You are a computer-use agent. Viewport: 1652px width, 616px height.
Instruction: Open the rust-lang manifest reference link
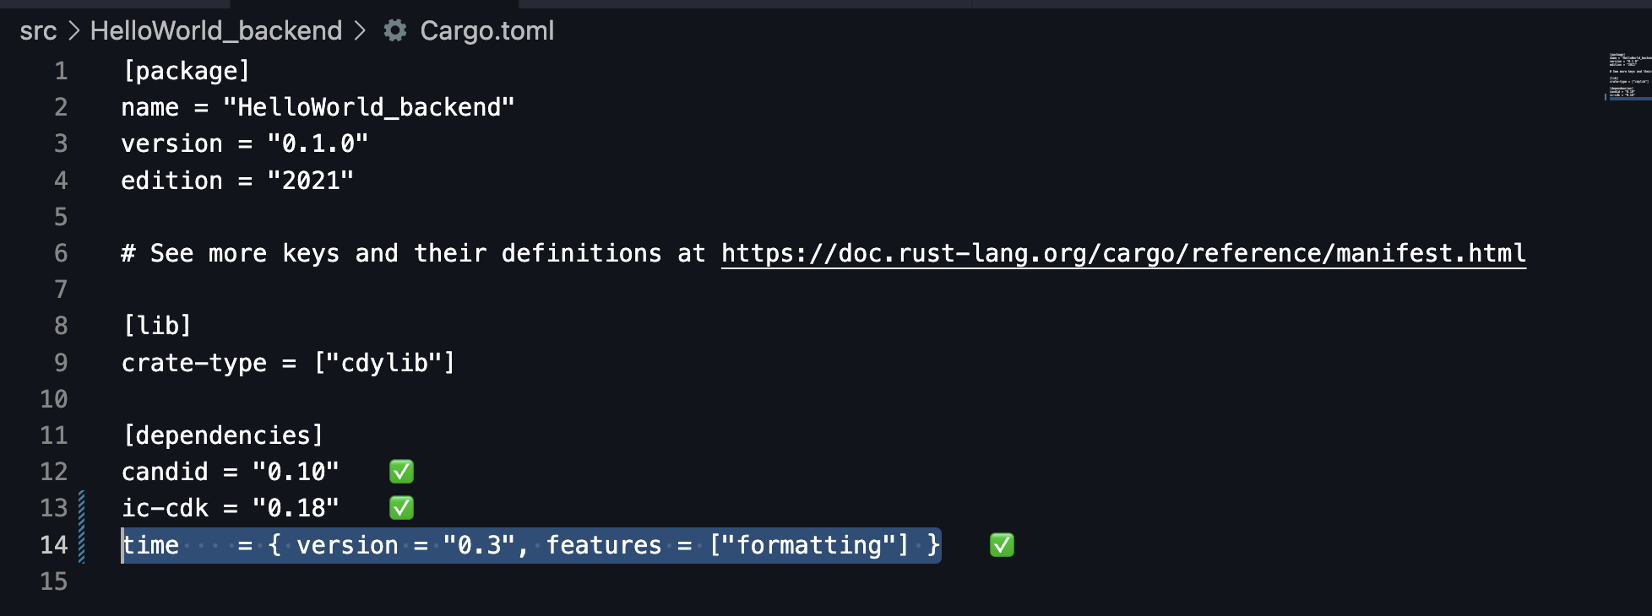[x=1122, y=252]
